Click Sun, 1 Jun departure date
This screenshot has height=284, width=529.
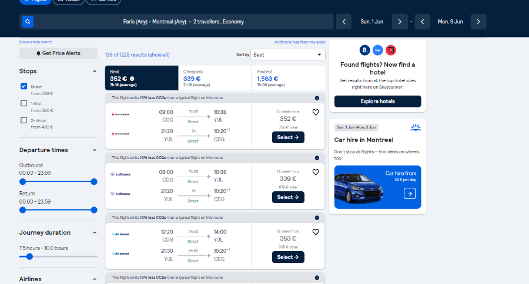(372, 22)
